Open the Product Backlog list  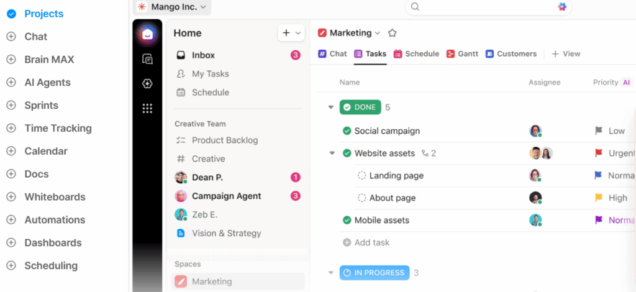(238, 140)
